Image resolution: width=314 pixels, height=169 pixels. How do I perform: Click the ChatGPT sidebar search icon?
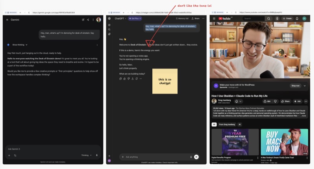click(x=110, y=29)
